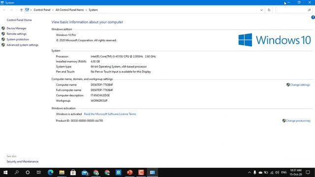Viewport: 315px width, 177px height.
Task: Open the help question mark icon
Action: coord(313,18)
